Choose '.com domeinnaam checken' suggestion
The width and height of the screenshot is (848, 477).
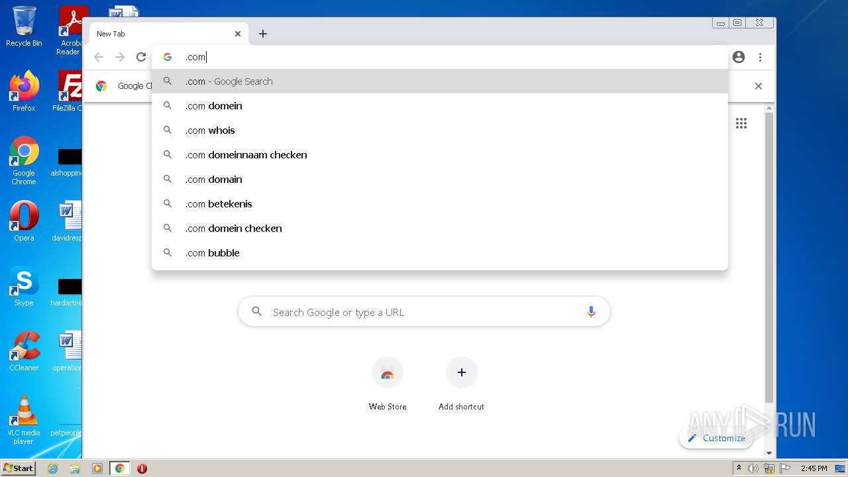click(440, 155)
